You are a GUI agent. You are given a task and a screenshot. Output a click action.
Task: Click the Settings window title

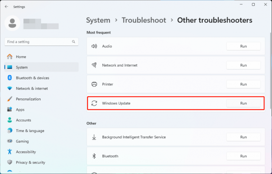(x=19, y=7)
